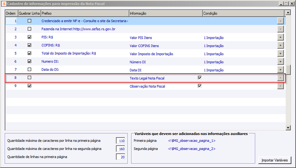
Task: Click order number 1 cell
Action: (11, 21)
